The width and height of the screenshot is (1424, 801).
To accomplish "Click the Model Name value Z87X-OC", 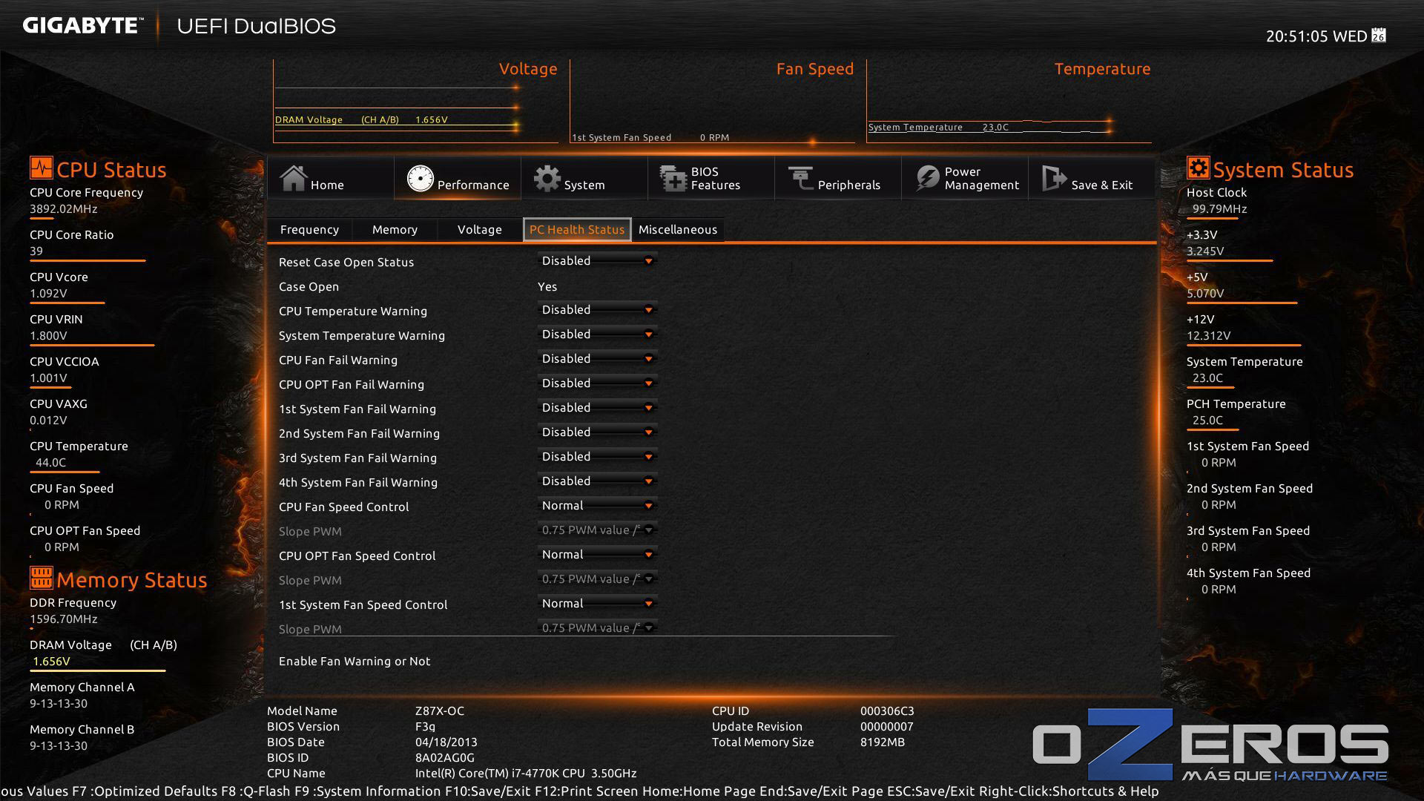I will click(x=440, y=711).
